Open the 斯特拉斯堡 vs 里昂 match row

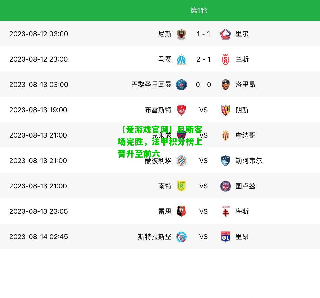coord(160,236)
